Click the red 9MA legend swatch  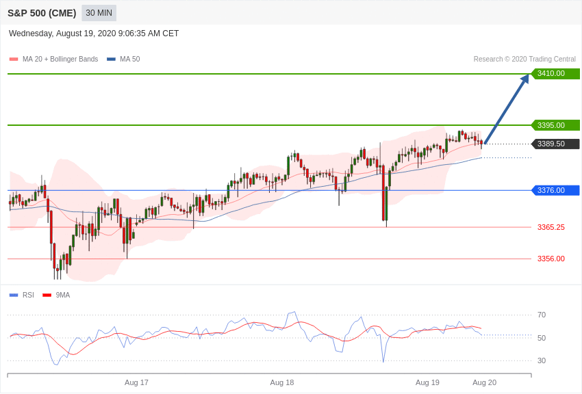tap(47, 295)
